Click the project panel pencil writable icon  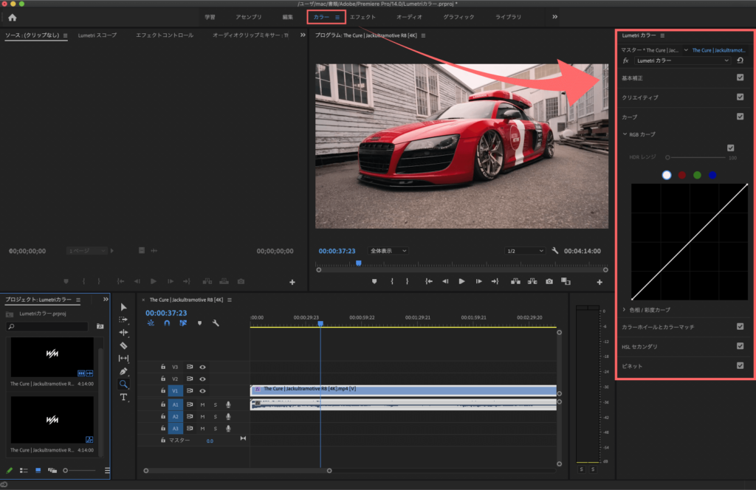tap(9, 470)
